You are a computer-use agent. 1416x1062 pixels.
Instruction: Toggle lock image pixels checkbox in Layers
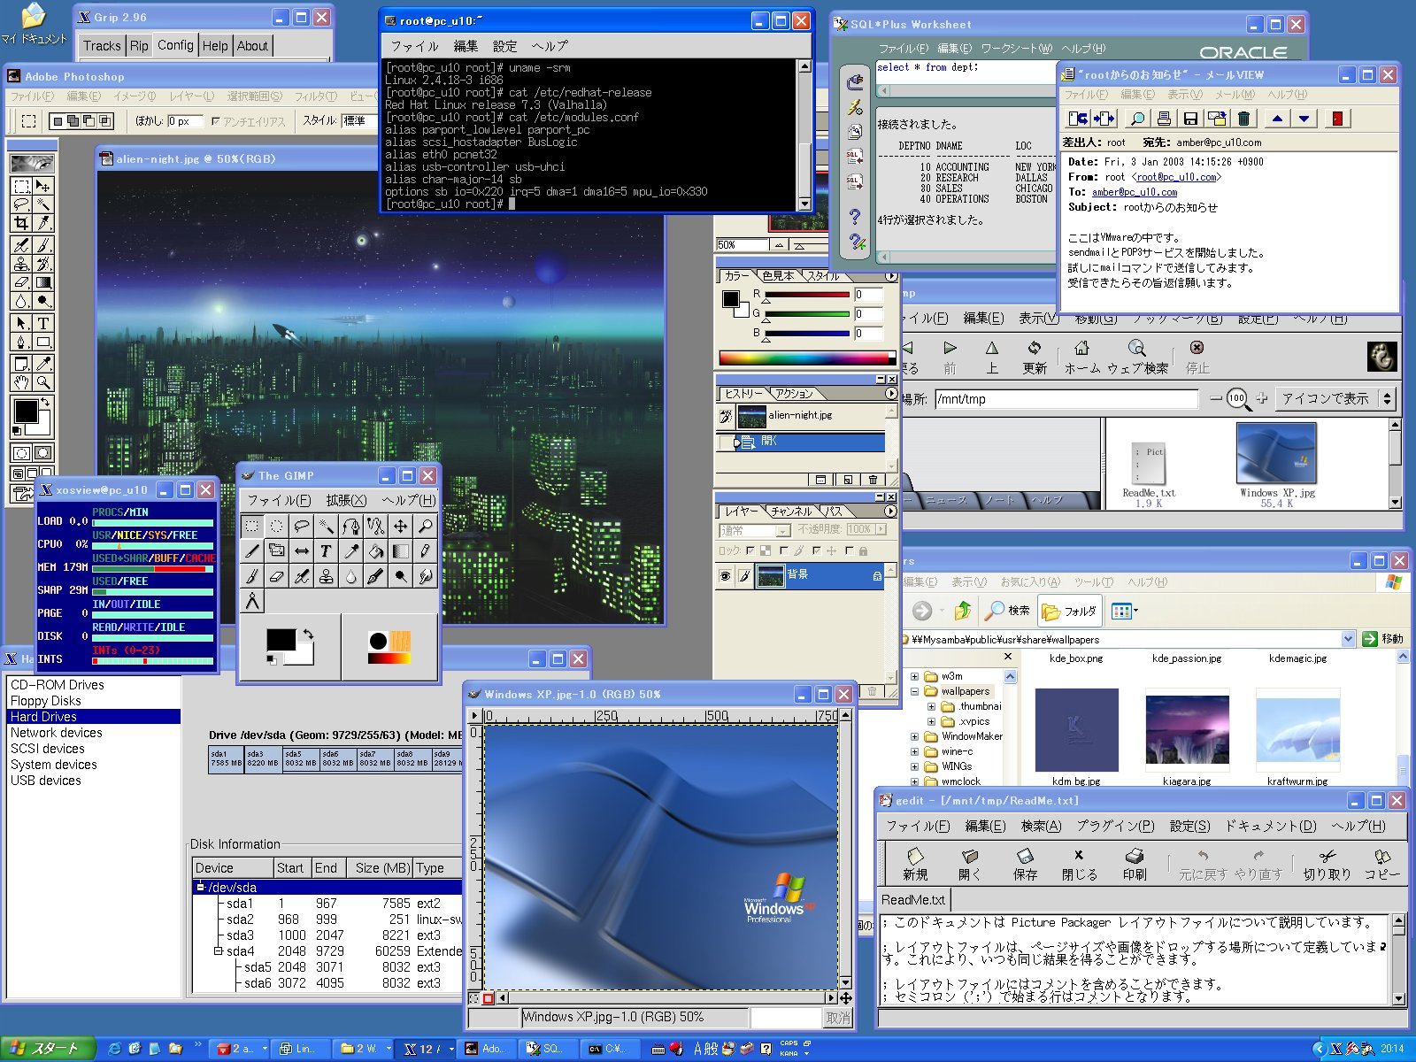click(x=783, y=550)
